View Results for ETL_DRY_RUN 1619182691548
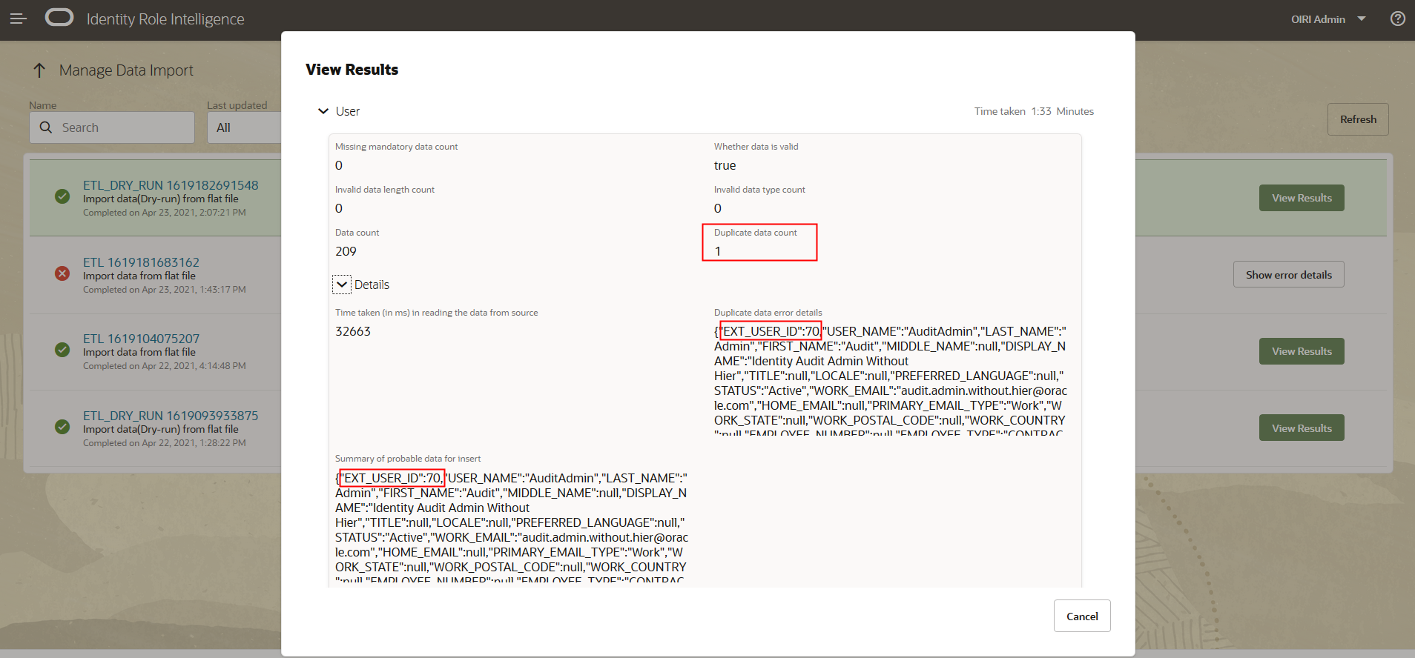 1302,198
